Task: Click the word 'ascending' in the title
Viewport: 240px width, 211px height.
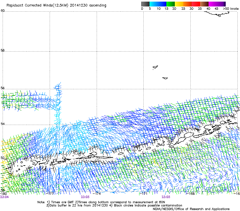Action: tap(98, 6)
